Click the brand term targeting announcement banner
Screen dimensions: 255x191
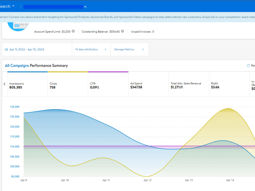tap(127, 17)
